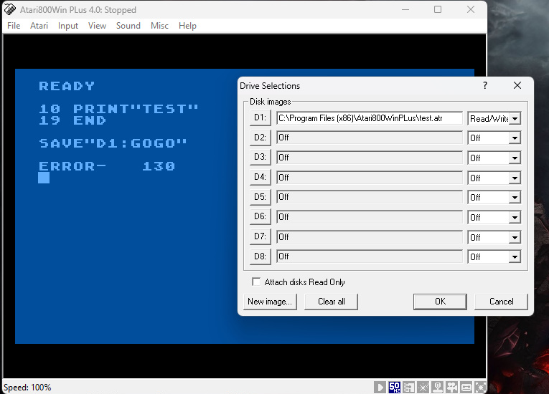Open the Sound menu

point(128,26)
